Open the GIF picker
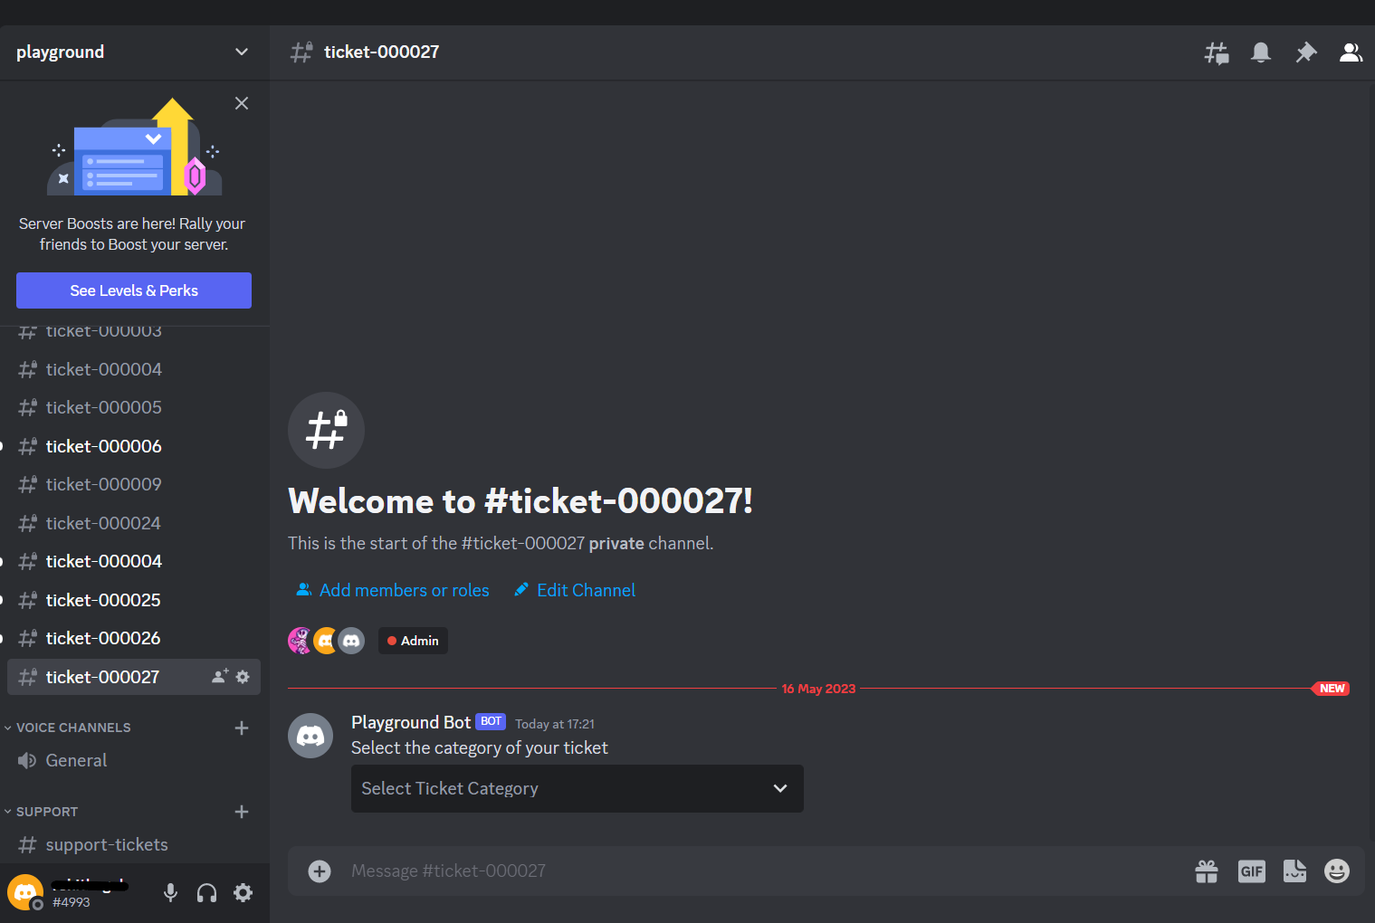 pyautogui.click(x=1251, y=871)
